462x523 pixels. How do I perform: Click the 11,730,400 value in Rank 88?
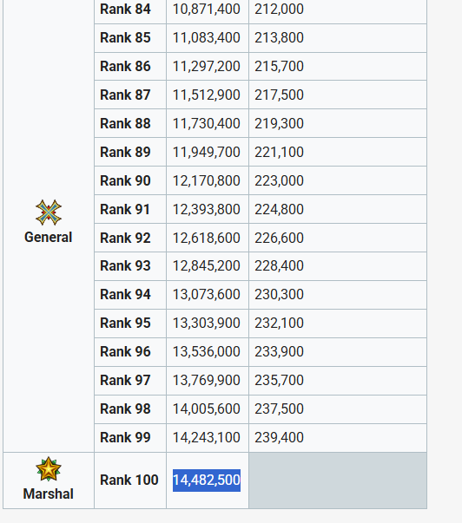tap(206, 123)
